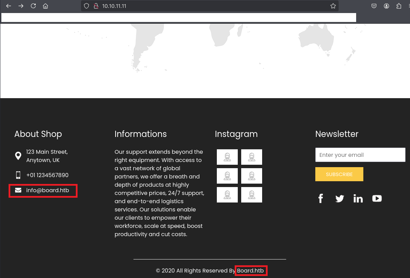410x278 pixels.
Task: Go to browser home page
Action: pos(45,6)
